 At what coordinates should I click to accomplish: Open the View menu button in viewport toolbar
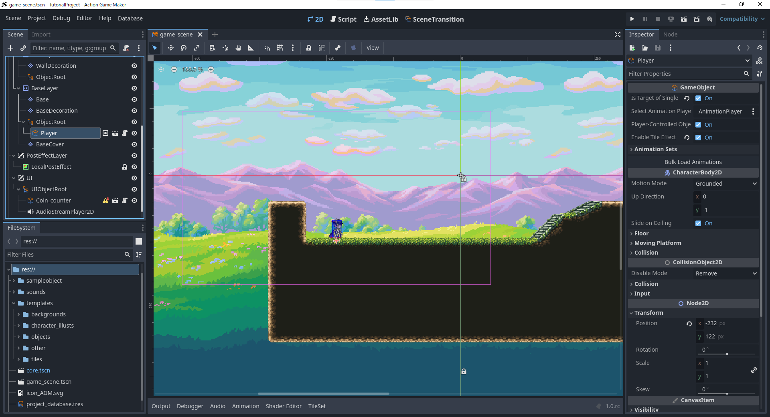373,48
